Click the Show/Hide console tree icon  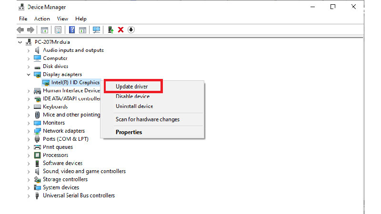click(x=44, y=30)
